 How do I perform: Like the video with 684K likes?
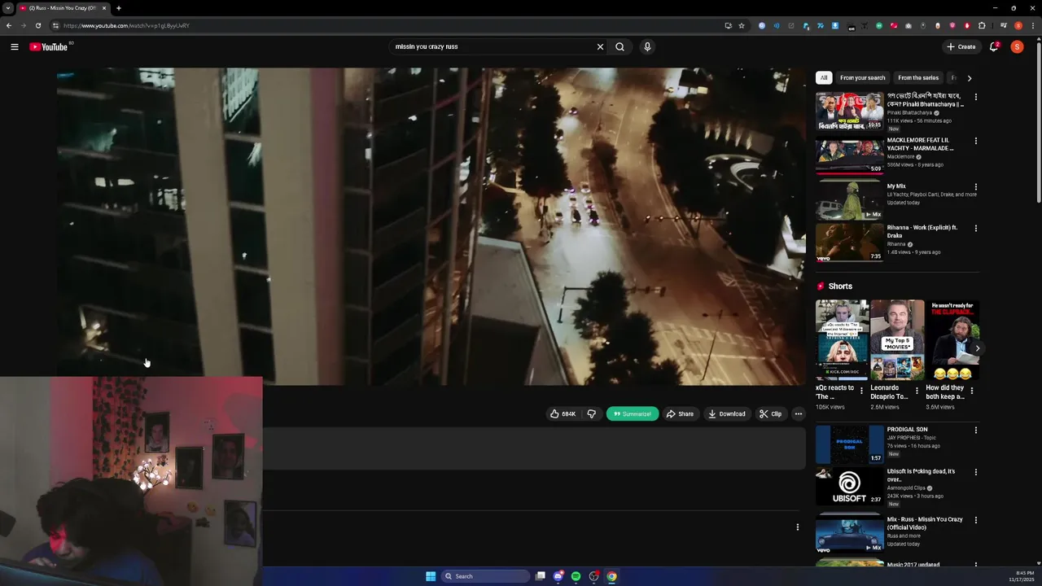coord(563,413)
